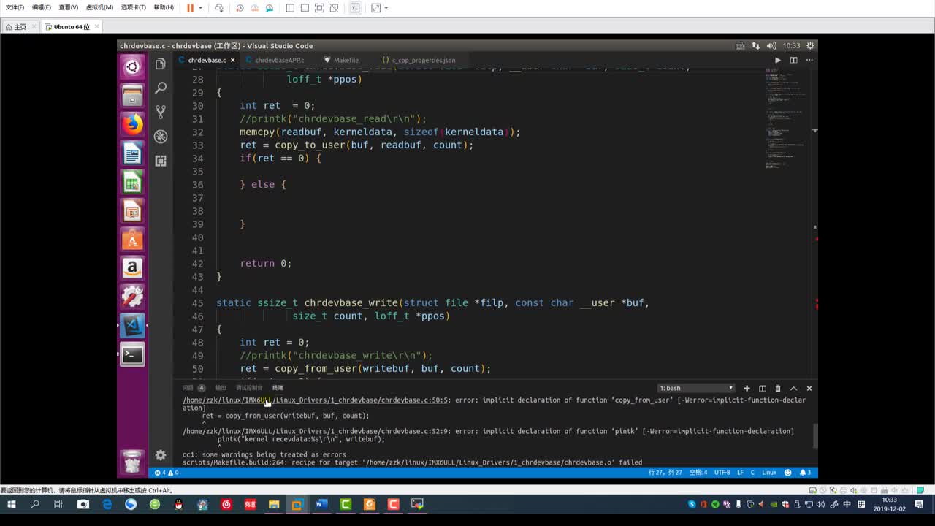The width and height of the screenshot is (935, 526).
Task: Open Amazon launcher in dock
Action: point(132,268)
